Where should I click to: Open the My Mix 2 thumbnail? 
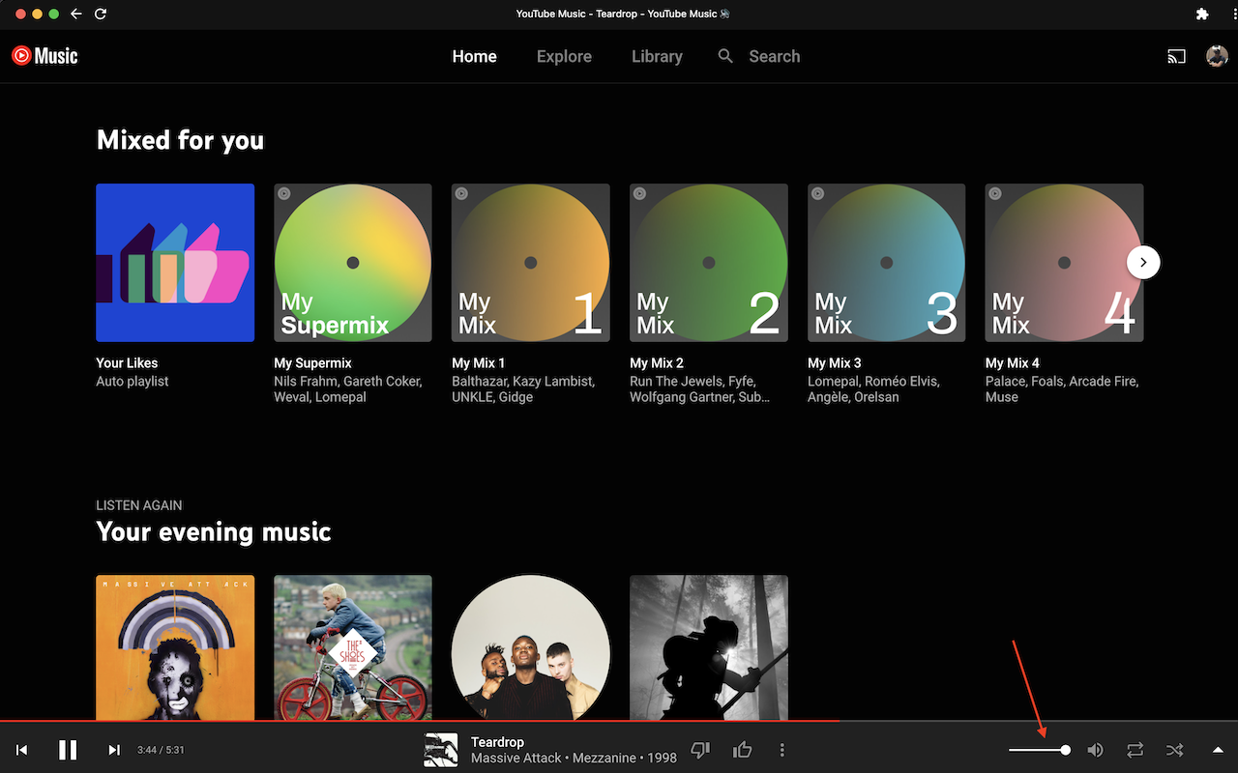pos(709,263)
